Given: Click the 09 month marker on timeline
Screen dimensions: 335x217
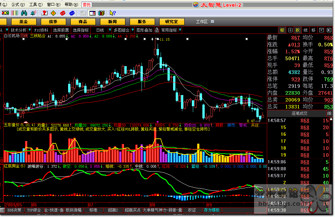Looking at the screenshot, I should click(x=209, y=205).
